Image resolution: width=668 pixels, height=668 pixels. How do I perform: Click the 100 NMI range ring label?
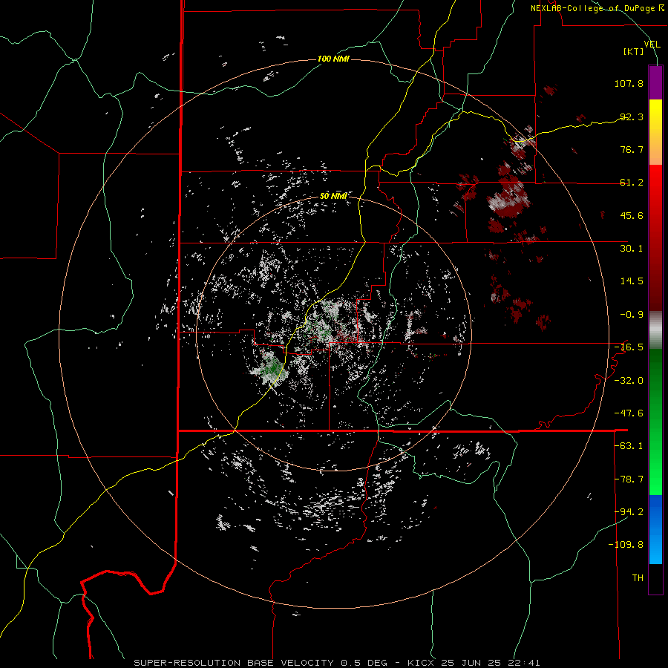[x=333, y=59]
